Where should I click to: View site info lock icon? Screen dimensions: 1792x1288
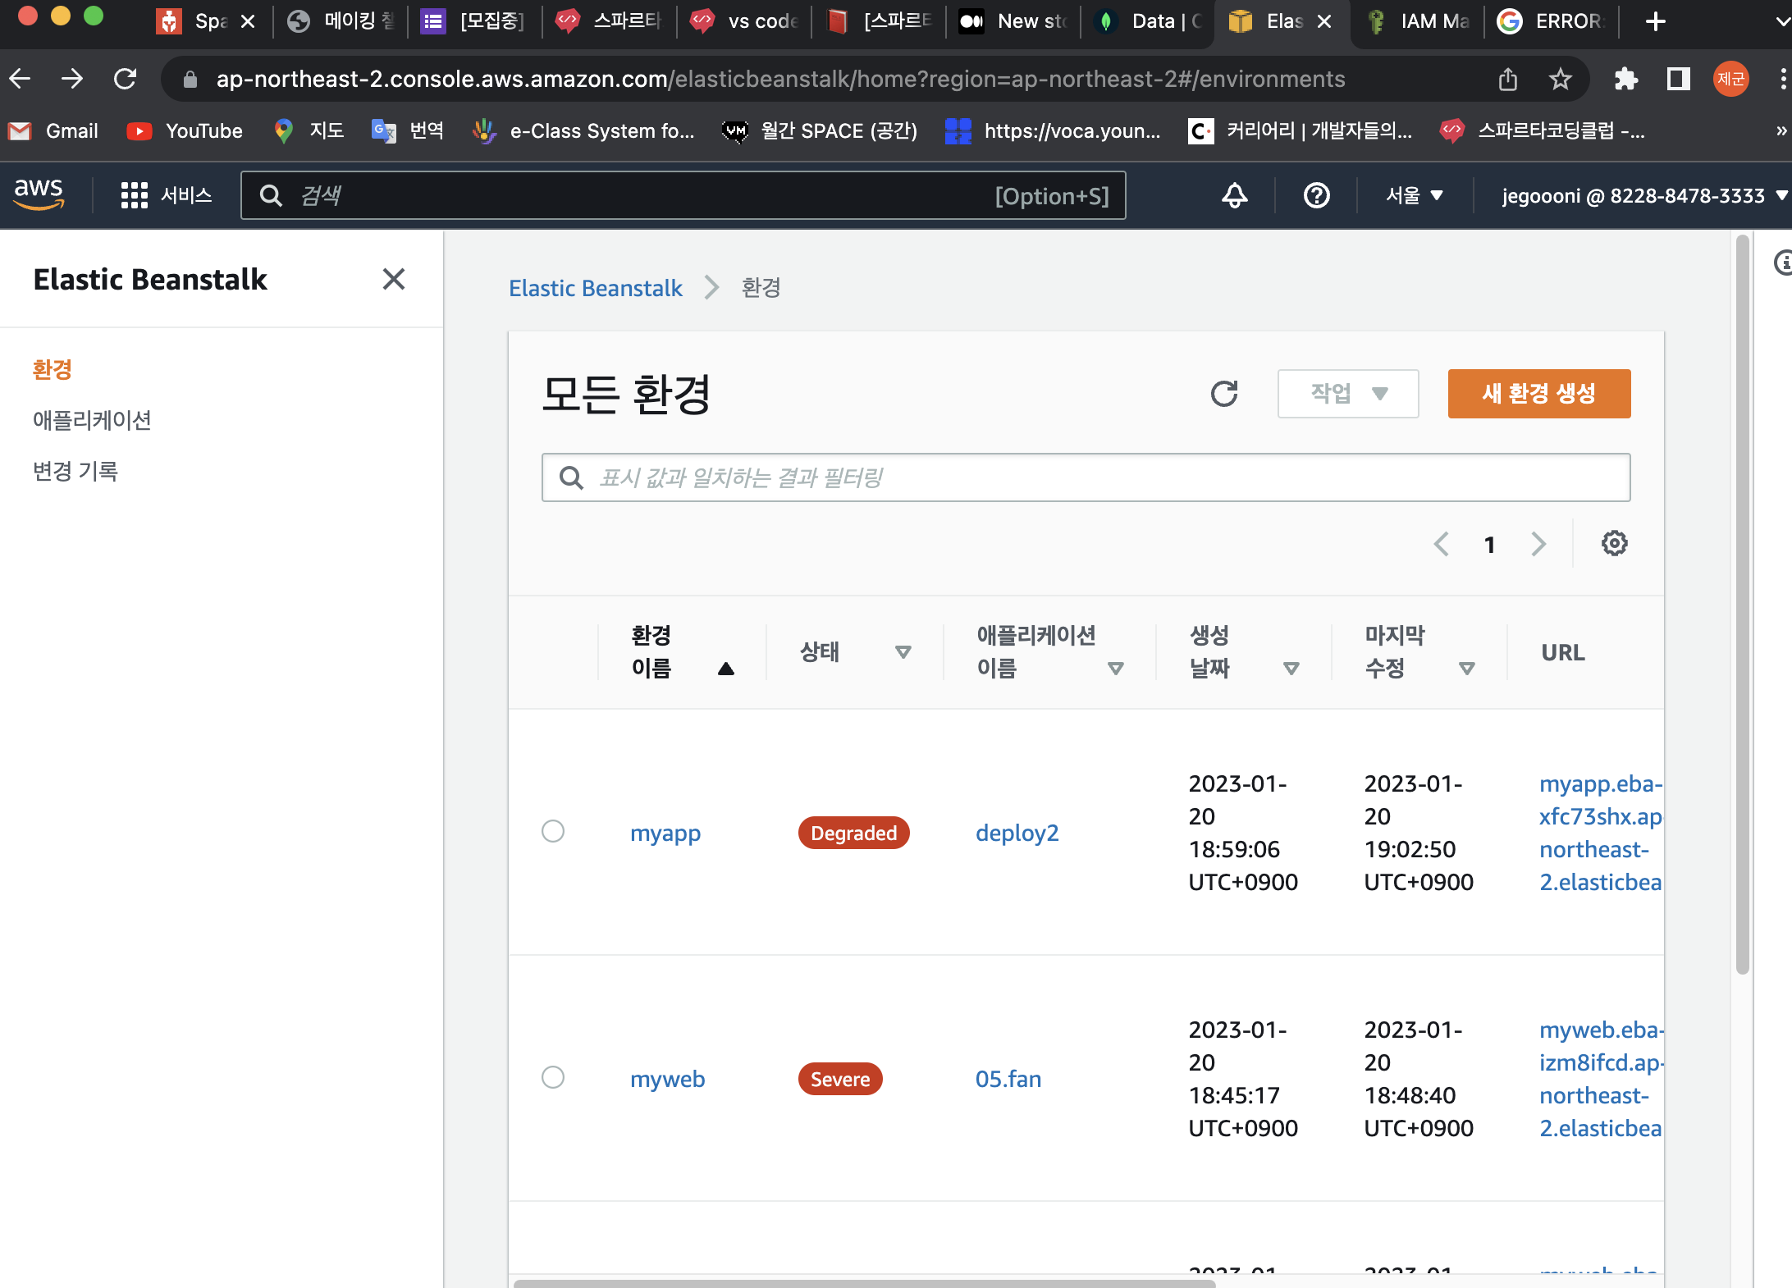[190, 79]
